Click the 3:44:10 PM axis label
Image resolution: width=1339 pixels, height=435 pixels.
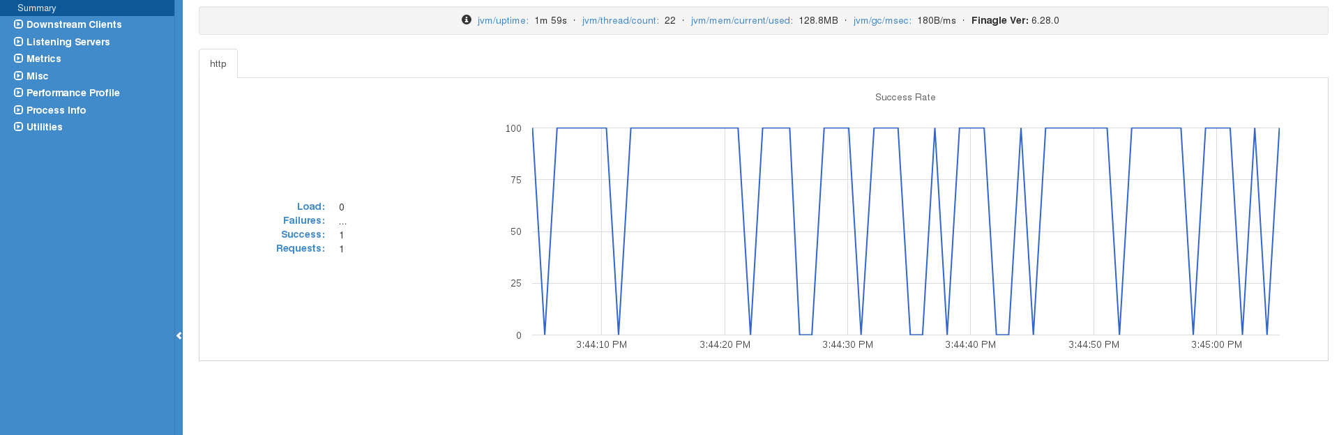tap(602, 344)
